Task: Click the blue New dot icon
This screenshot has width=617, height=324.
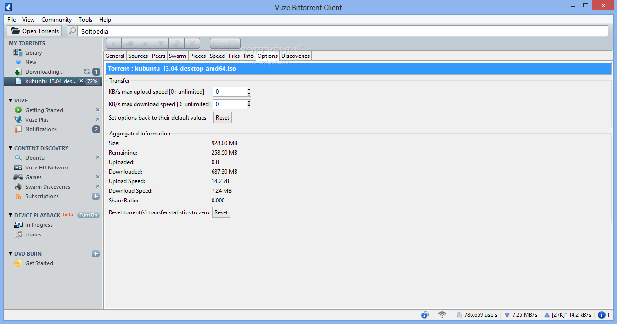Action: [18, 62]
